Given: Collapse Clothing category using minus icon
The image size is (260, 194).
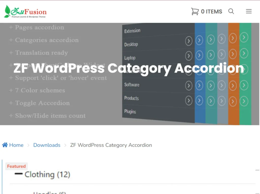Looking at the screenshot, I should pyautogui.click(x=19, y=174).
